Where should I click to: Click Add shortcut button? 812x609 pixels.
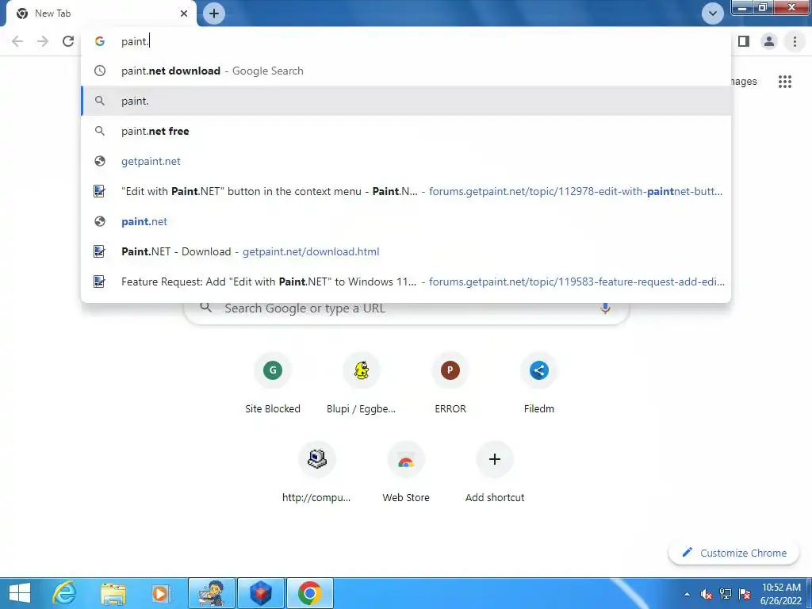pos(495,473)
